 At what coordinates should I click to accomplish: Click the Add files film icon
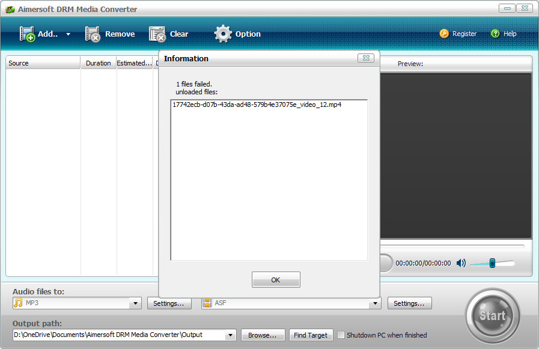point(27,34)
